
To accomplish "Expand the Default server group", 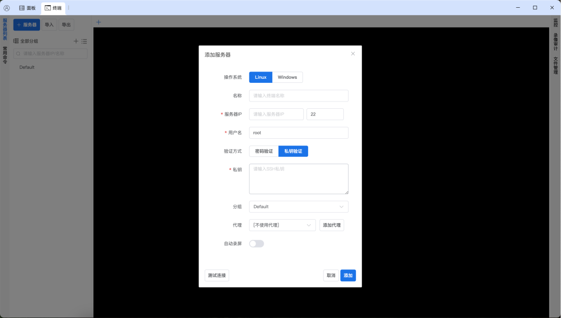I will point(26,67).
